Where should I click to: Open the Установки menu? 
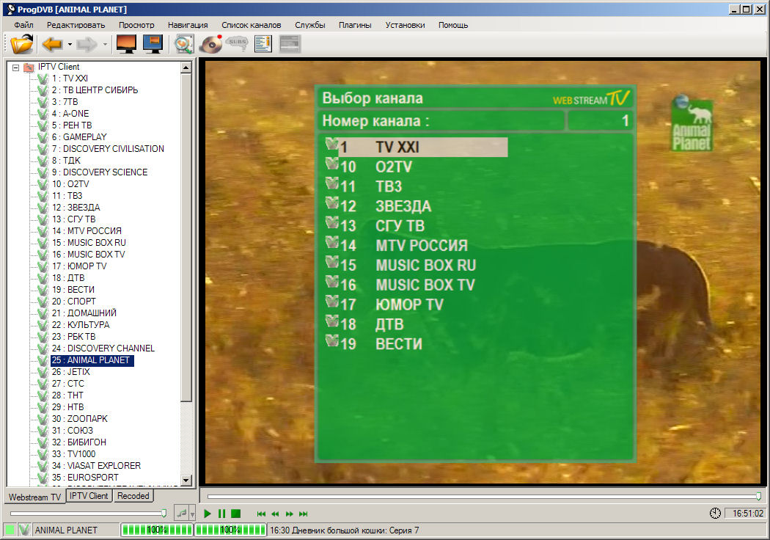tap(405, 25)
